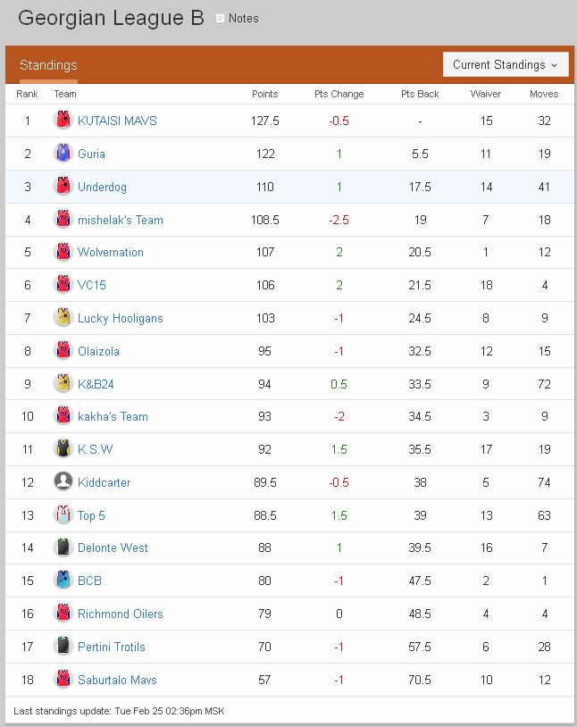Click the Waiver column header
The height and width of the screenshot is (727, 577).
[x=486, y=94]
